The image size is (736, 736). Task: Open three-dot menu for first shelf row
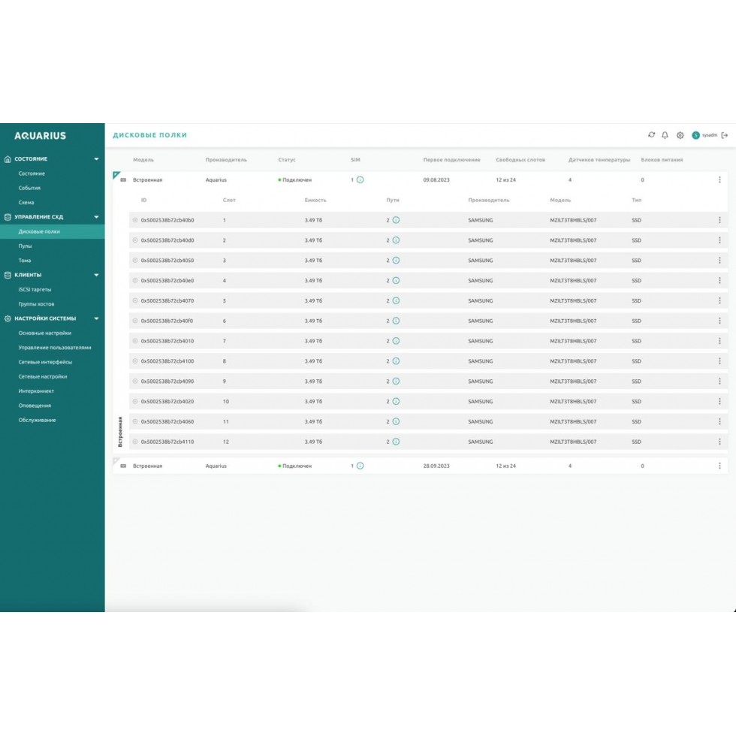coord(719,180)
